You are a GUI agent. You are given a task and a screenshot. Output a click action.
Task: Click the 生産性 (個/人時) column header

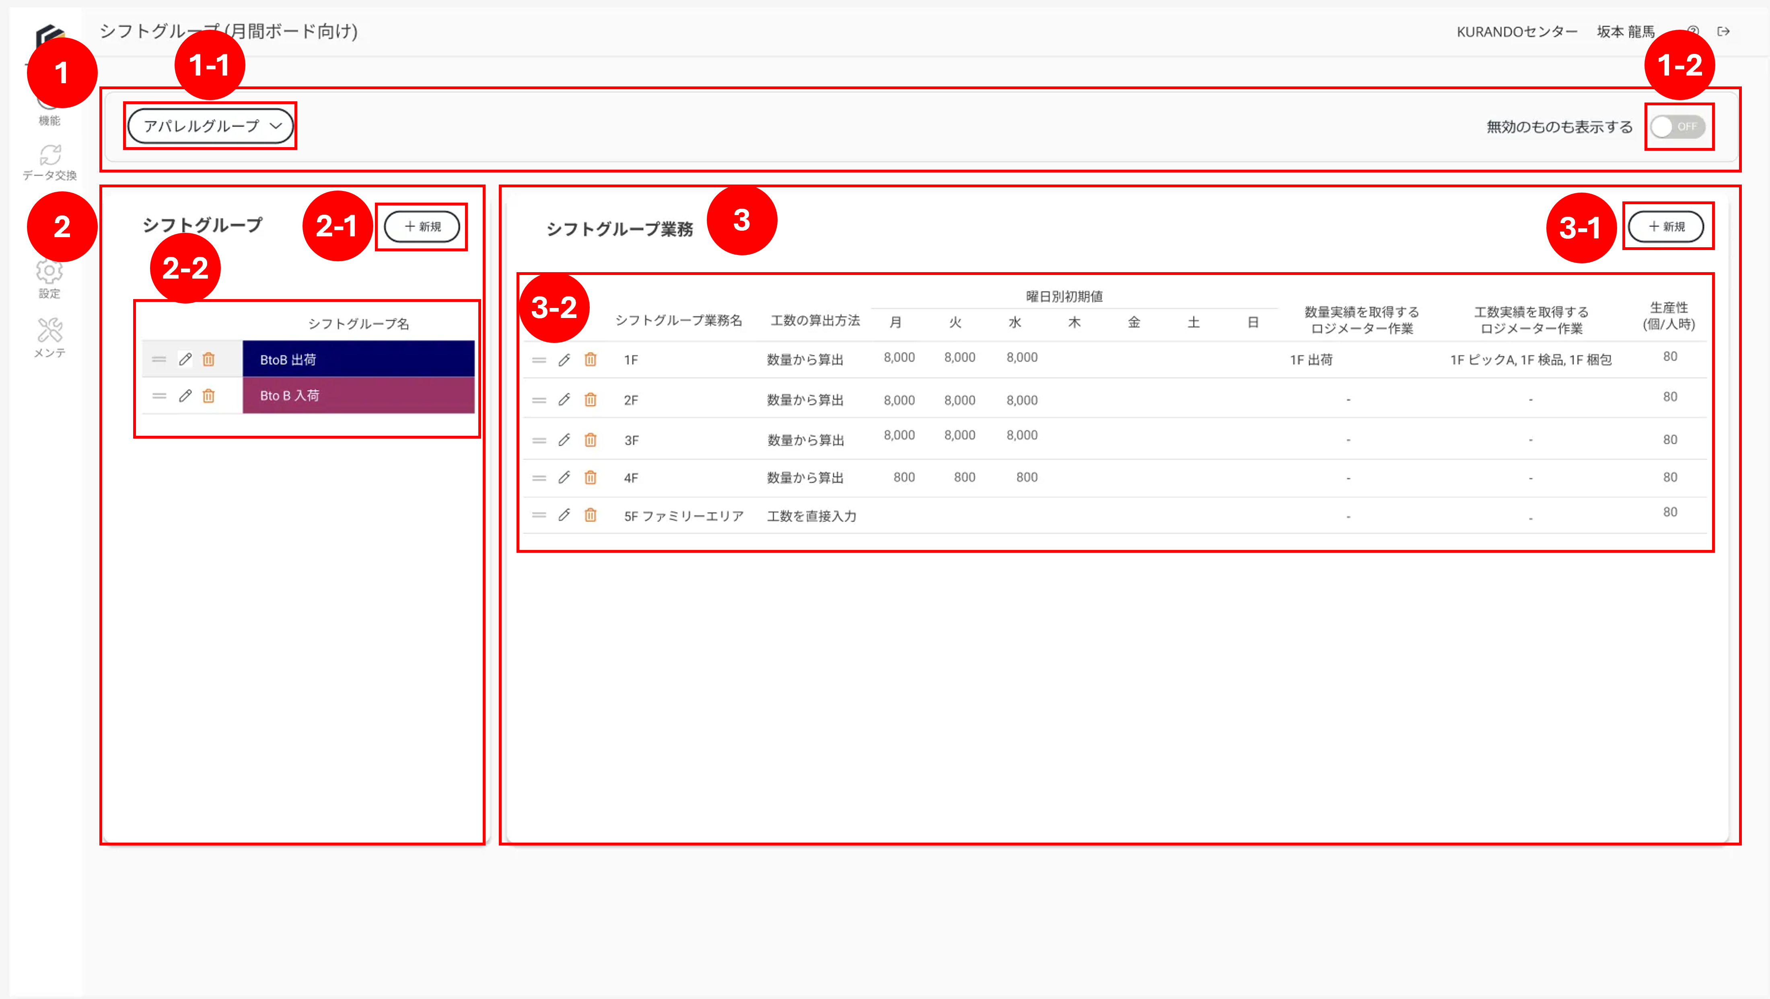[1669, 316]
